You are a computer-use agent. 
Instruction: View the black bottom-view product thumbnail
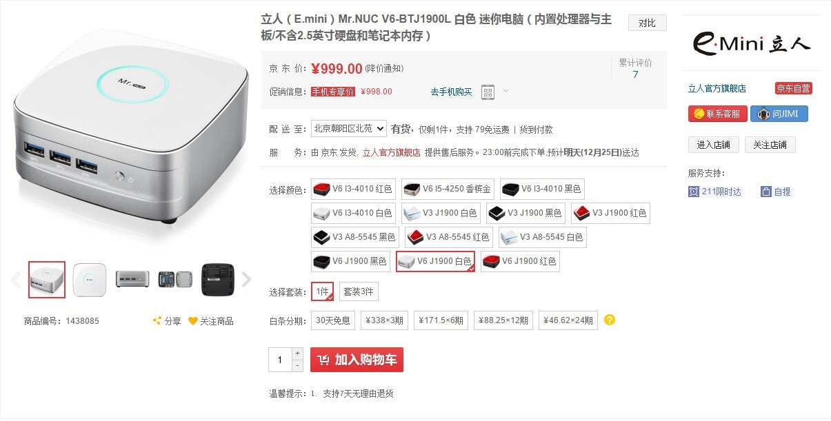[x=217, y=279]
